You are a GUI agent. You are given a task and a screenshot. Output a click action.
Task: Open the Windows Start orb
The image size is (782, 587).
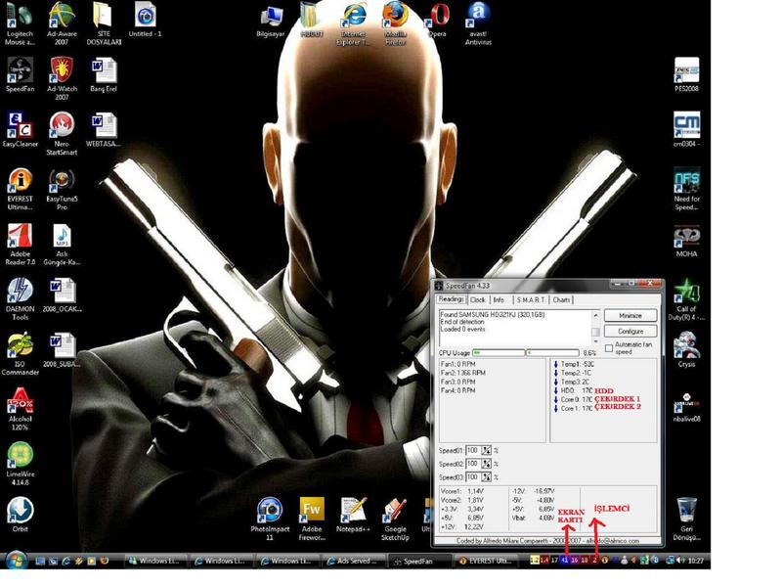click(x=16, y=560)
